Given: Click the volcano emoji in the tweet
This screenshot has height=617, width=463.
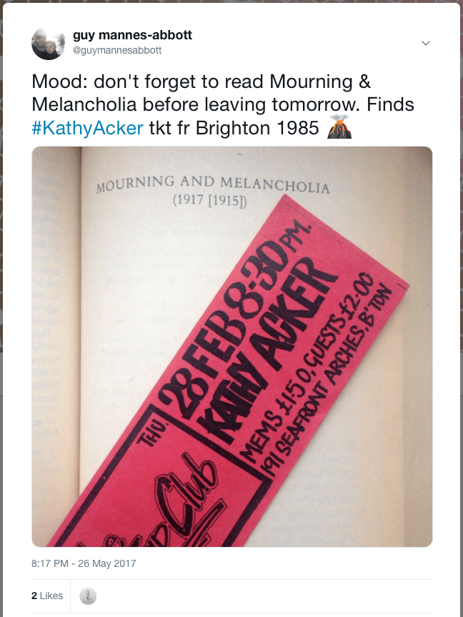Looking at the screenshot, I should click(339, 127).
